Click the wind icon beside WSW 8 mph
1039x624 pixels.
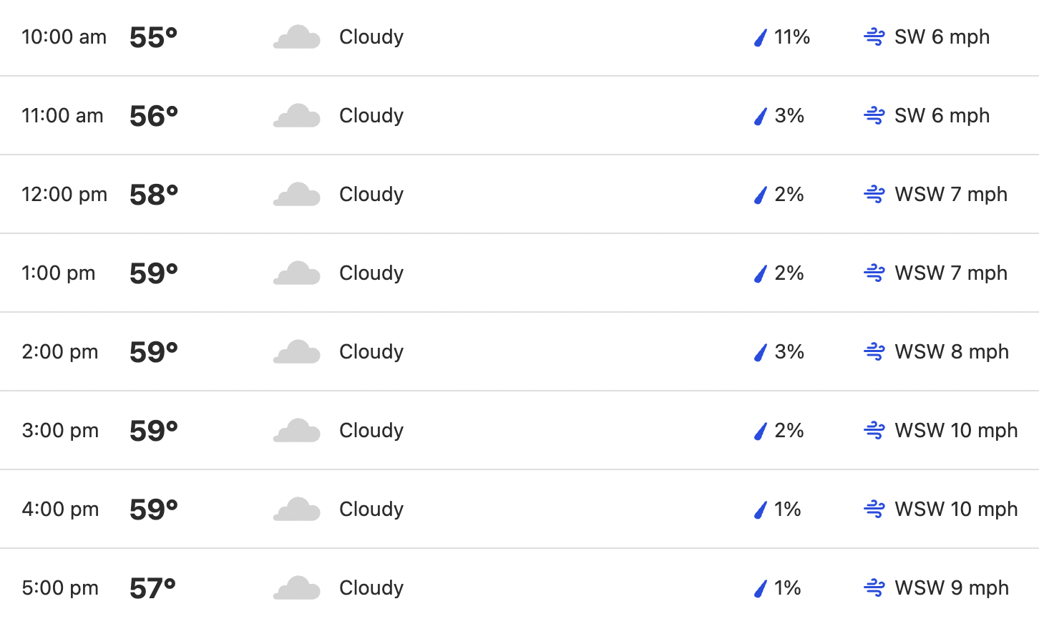tap(874, 352)
